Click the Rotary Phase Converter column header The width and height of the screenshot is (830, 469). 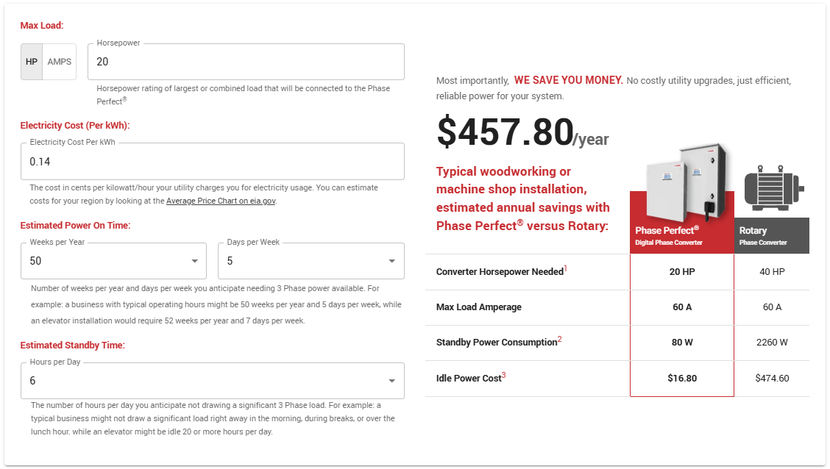pos(771,235)
